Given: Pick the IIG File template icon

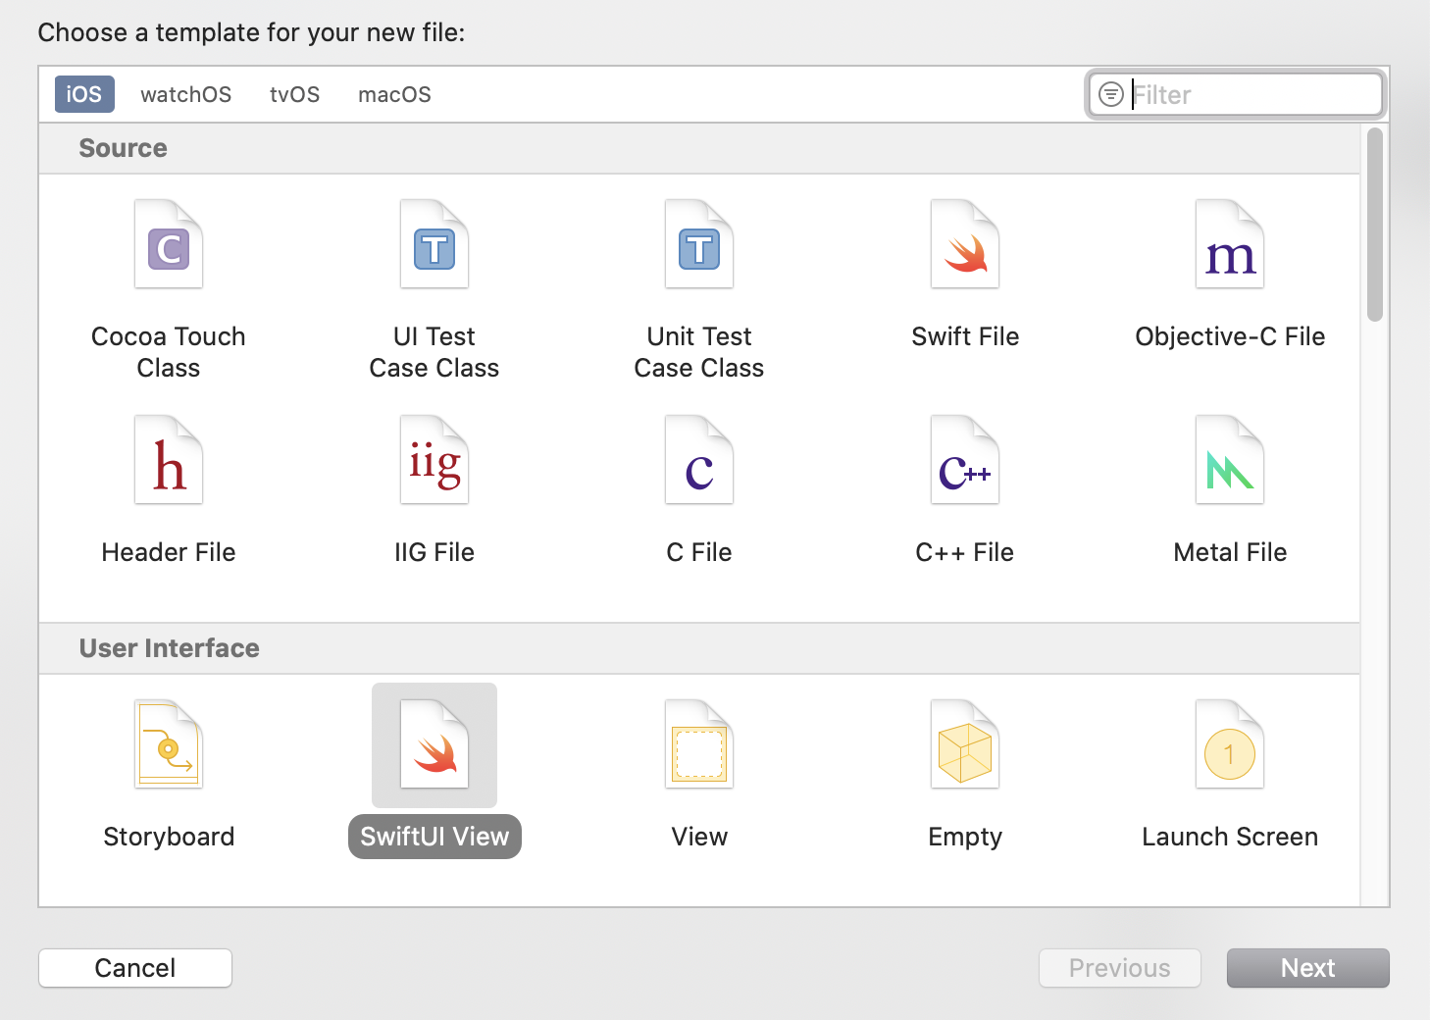Looking at the screenshot, I should (434, 460).
